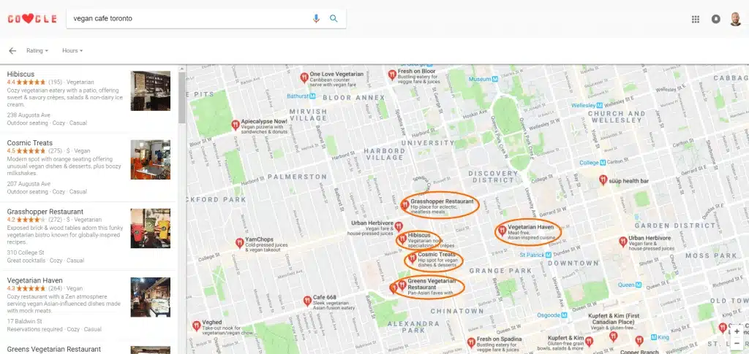Click the Vegetarian Haven photo thumbnail

tap(150, 297)
